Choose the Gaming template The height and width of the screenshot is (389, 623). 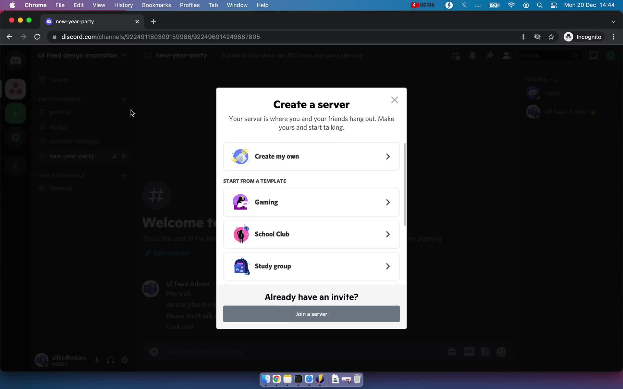[x=311, y=202]
